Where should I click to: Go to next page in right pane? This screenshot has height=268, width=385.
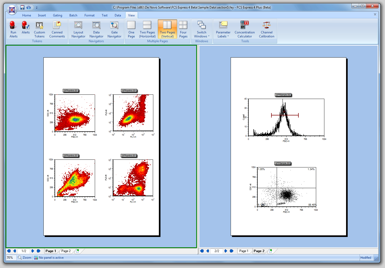coord(226,251)
